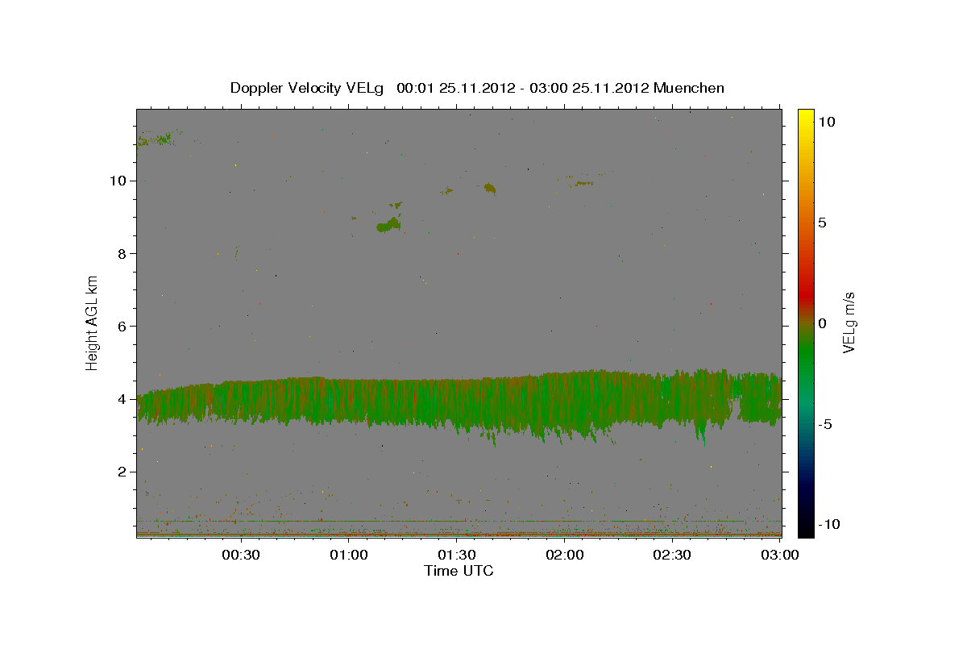Viewport: 967px width, 645px height.
Task: Click the colorbar tick label 0
Action: (823, 323)
